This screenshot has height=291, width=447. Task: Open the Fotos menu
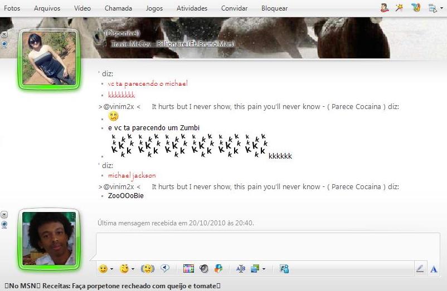(x=12, y=8)
